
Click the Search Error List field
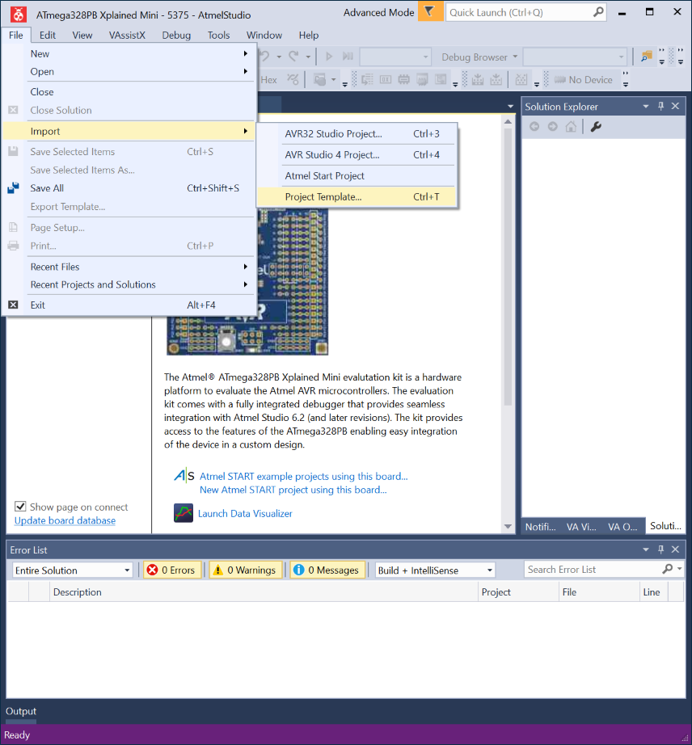(593, 570)
